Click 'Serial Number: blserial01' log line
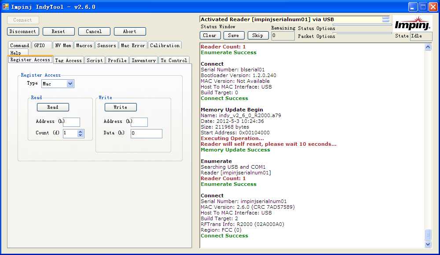 click(232, 70)
